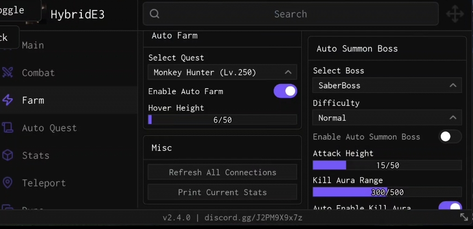Image resolution: width=473 pixels, height=229 pixels.
Task: Disable the Enable Auto Farm toggle
Action: (285, 91)
